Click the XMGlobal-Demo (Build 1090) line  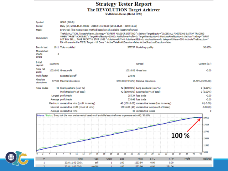124,14
